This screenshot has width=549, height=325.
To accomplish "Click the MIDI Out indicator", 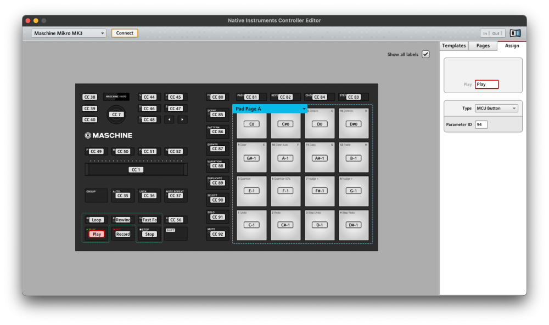I will (496, 33).
